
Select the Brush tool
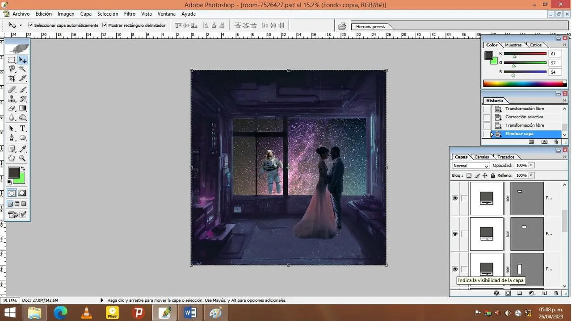click(23, 90)
